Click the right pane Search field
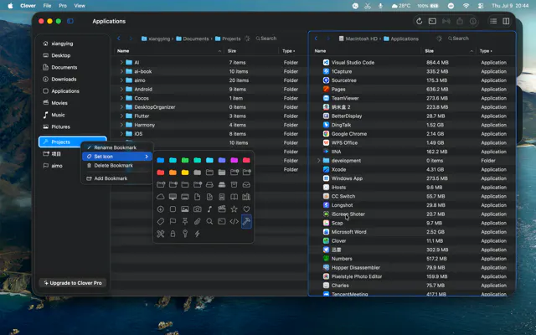Image resolution: width=536 pixels, height=335 pixels. tap(458, 39)
